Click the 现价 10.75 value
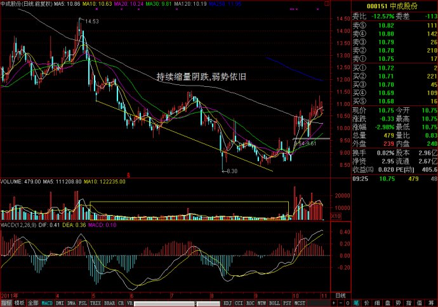This screenshot has height=307, width=438. point(386,110)
